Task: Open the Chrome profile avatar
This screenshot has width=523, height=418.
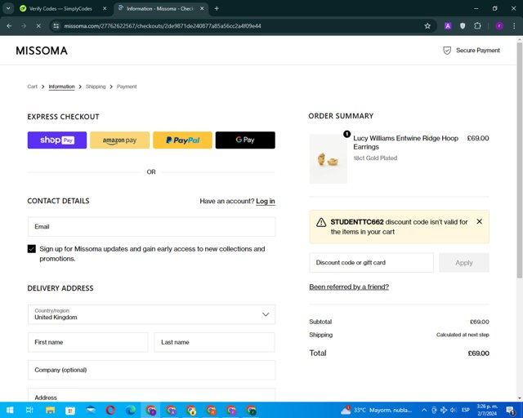Action: [499, 26]
